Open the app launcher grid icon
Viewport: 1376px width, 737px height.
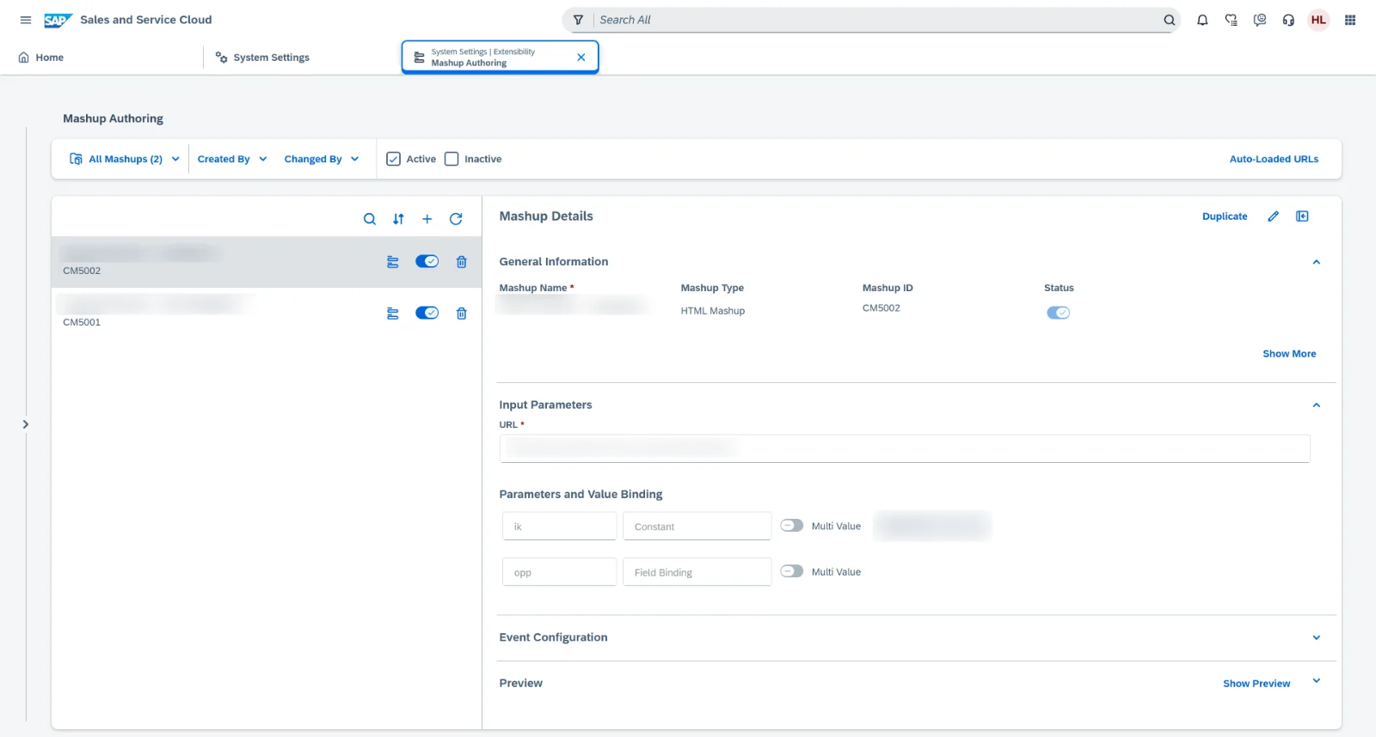coord(1350,20)
